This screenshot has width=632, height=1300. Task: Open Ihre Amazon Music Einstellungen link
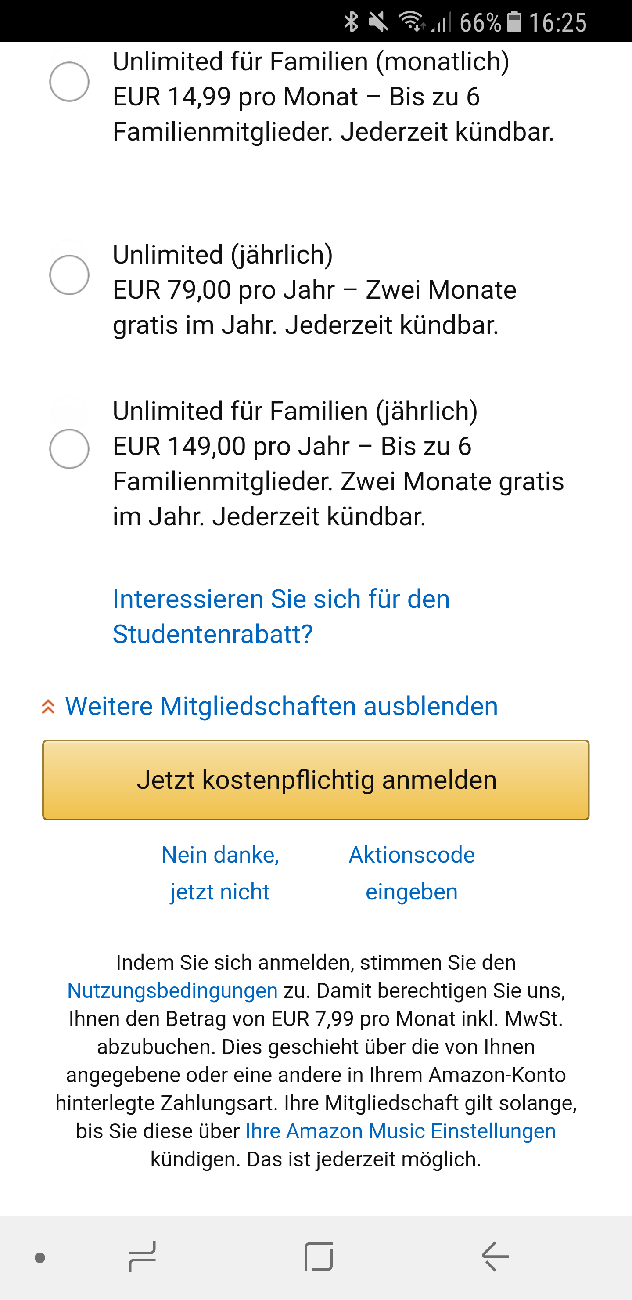tap(400, 1131)
